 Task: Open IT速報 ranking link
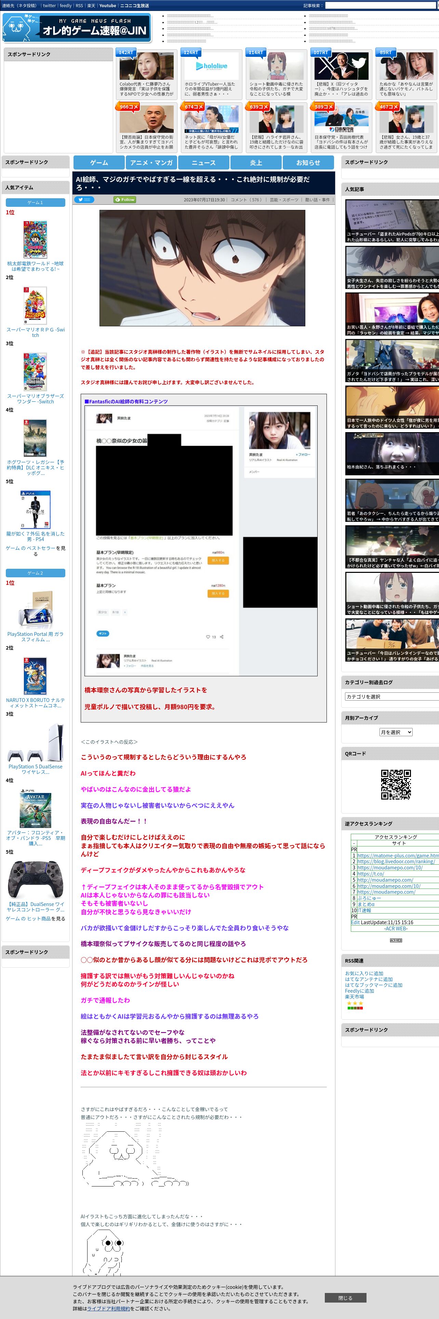364,910
